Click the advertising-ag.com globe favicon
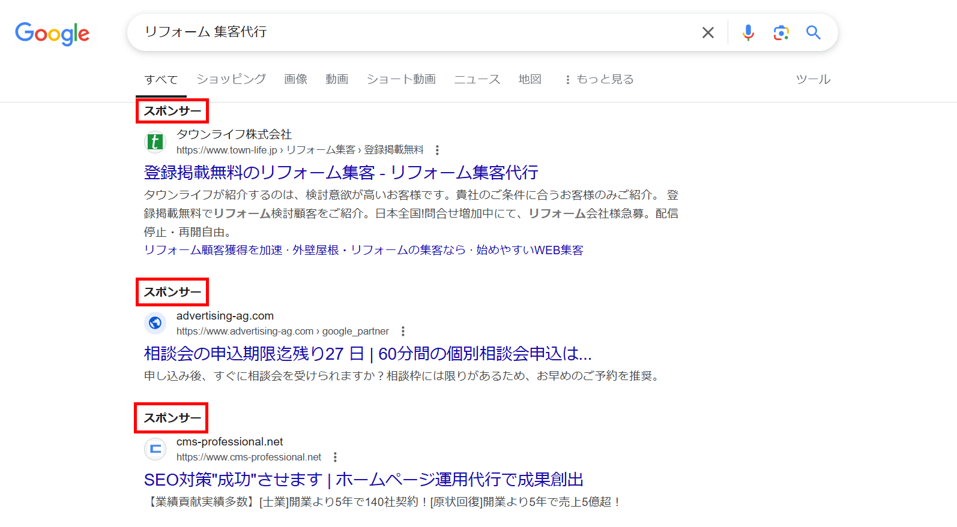This screenshot has height=527, width=957. point(155,323)
